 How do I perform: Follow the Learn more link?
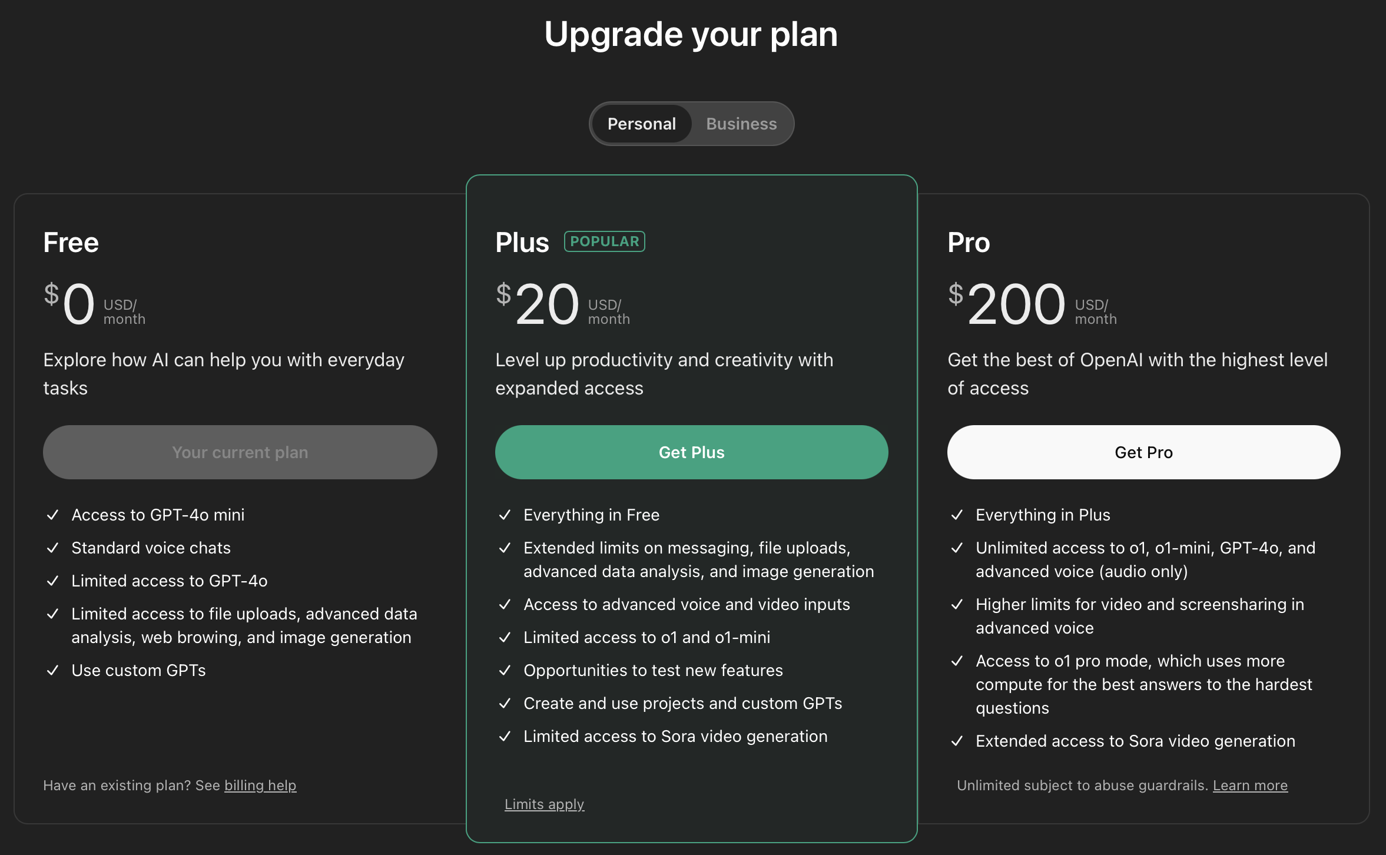point(1250,786)
